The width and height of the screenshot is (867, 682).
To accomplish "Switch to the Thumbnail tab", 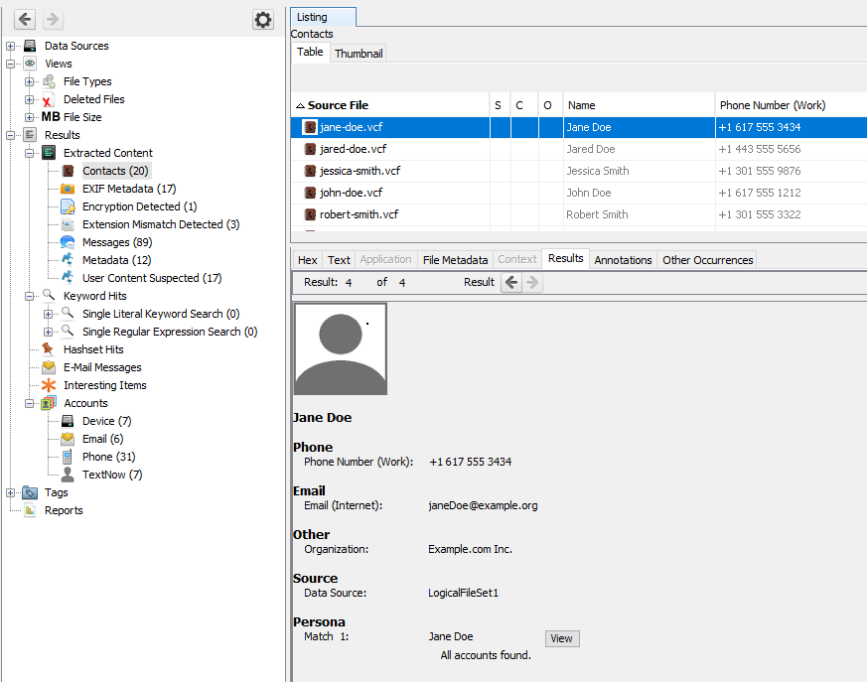I will (359, 54).
